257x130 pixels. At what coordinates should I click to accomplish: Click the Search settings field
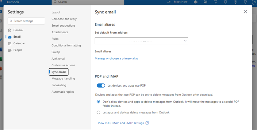coord(26,21)
